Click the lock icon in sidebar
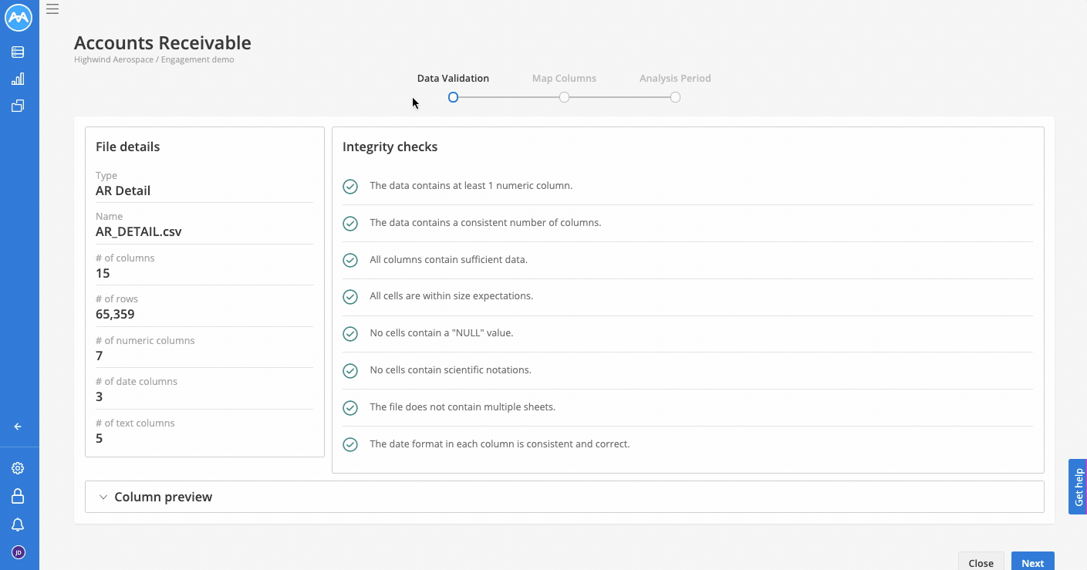The width and height of the screenshot is (1087, 570). 18,496
